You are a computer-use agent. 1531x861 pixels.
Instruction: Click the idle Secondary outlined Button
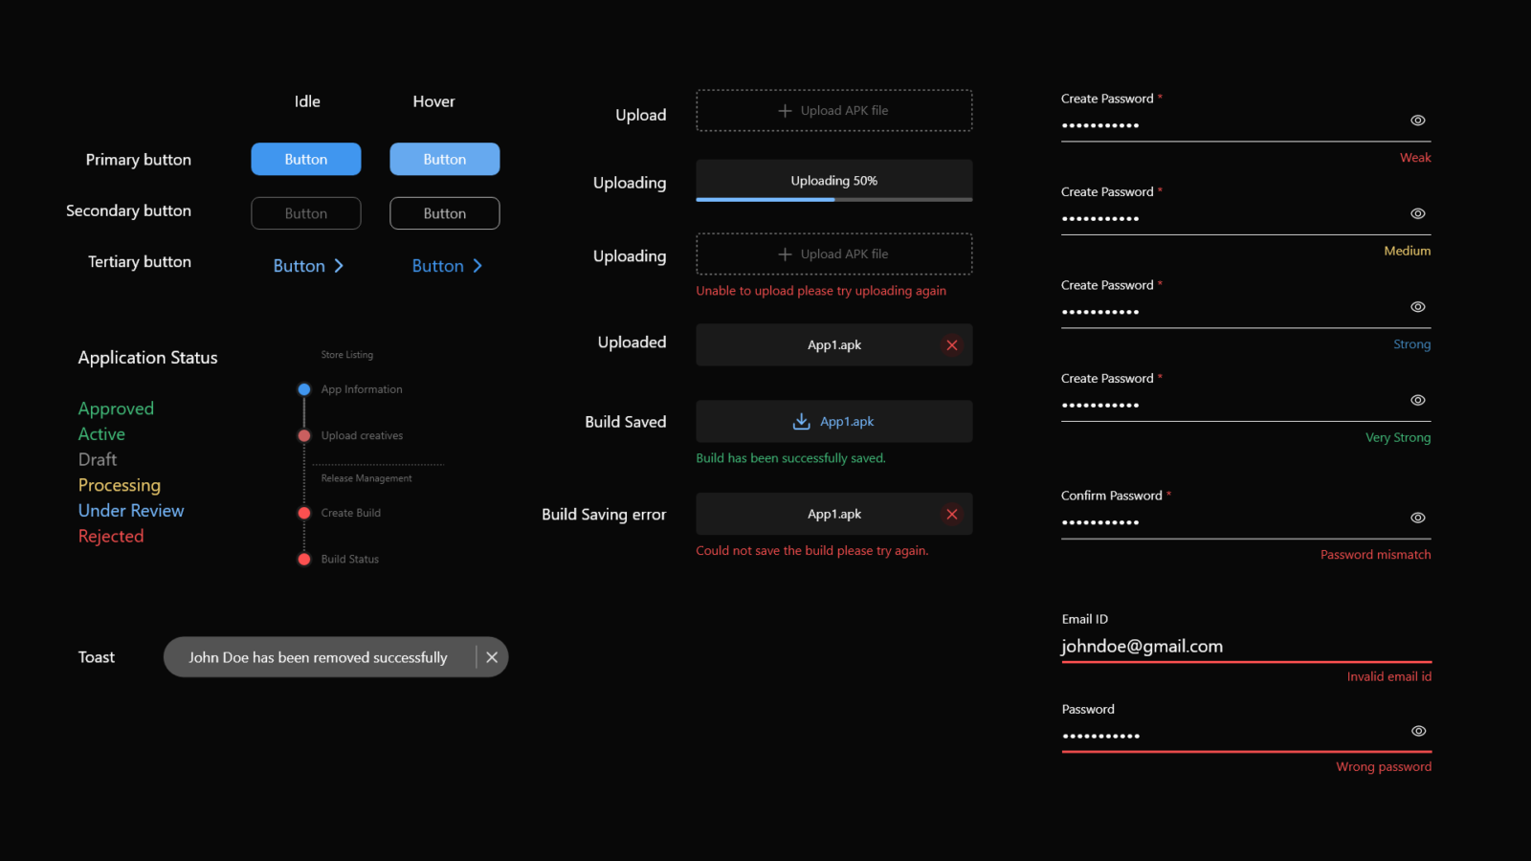tap(306, 213)
